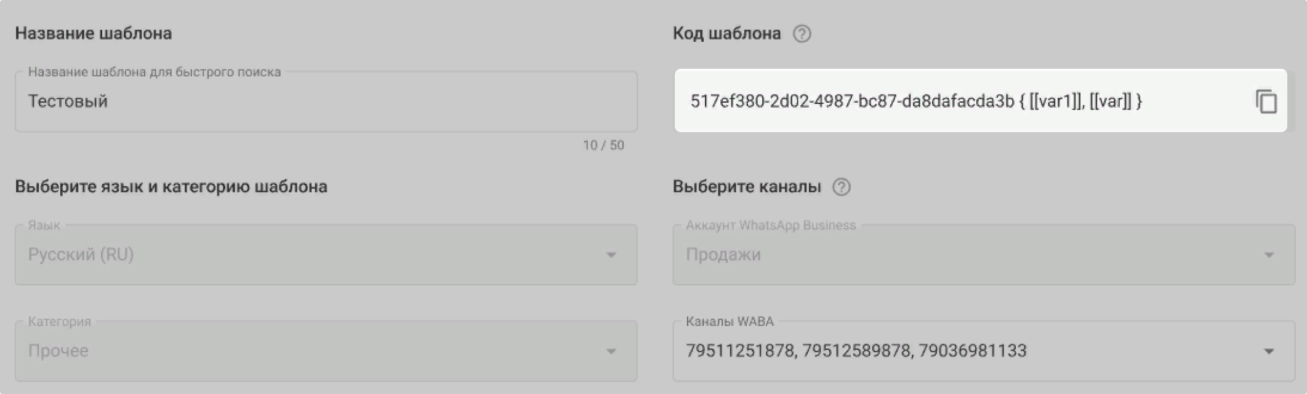Expand the Аккаунт WhatsApp Business arrow
Image resolution: width=1307 pixels, height=394 pixels.
point(1268,255)
